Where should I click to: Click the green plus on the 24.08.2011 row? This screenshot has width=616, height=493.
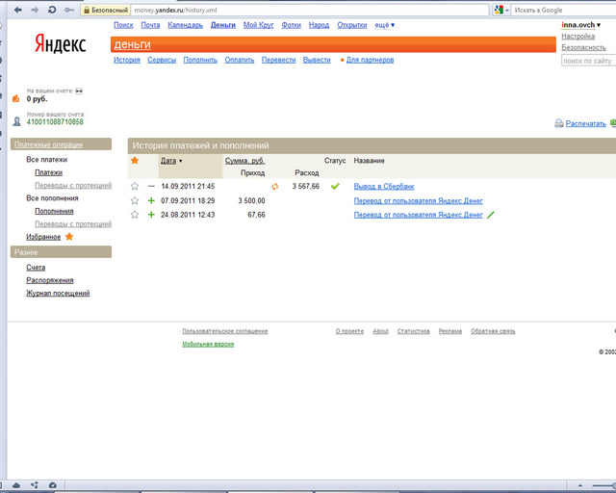tap(151, 215)
